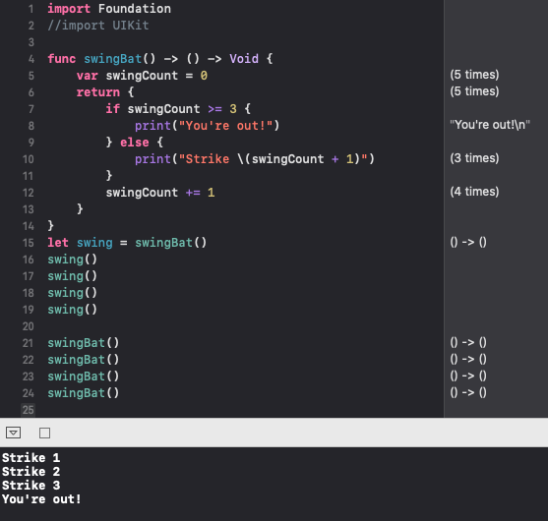This screenshot has width=548, height=521.
Task: Click the swingBat() call on line 21
Action: (84, 343)
